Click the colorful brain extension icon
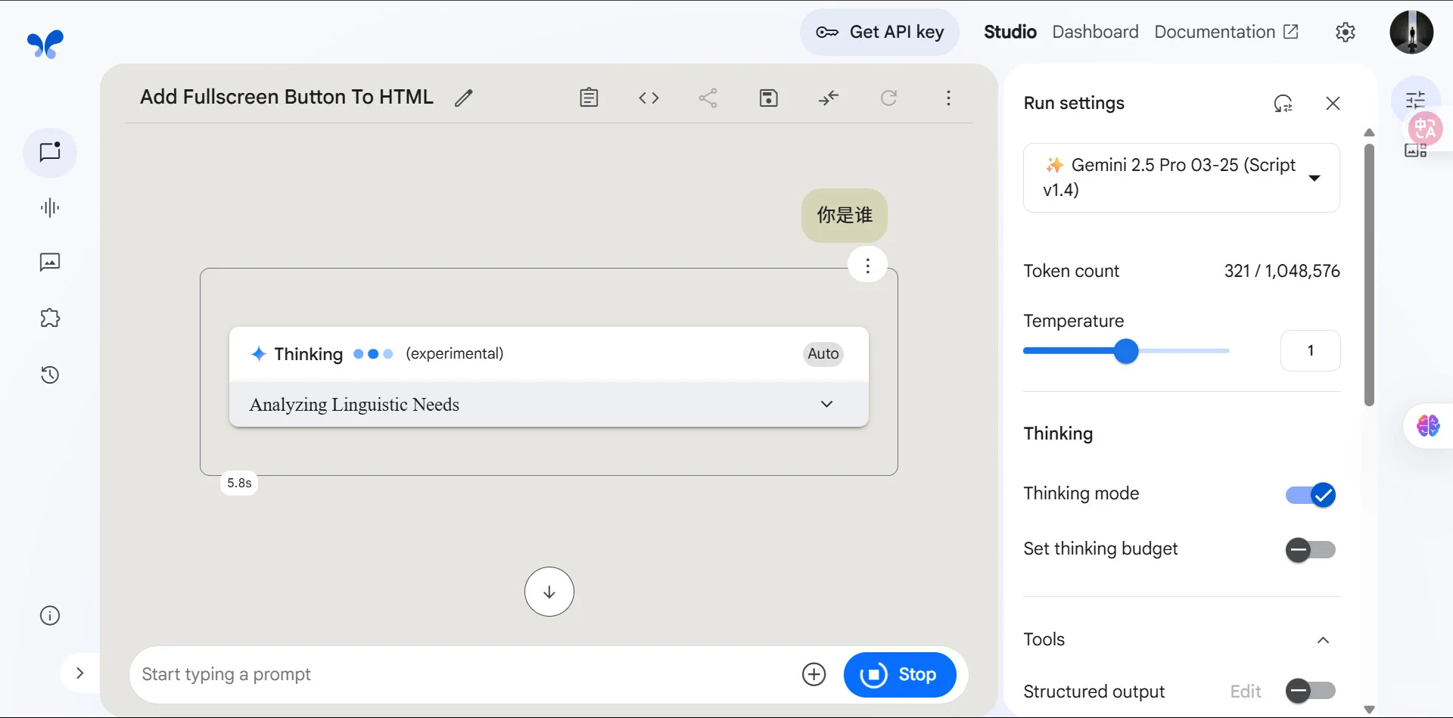This screenshot has width=1453, height=718. pyautogui.click(x=1428, y=426)
